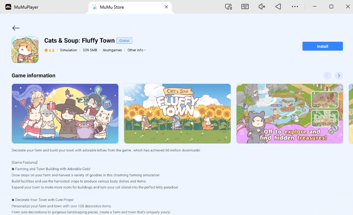This screenshot has height=215, width=353.
Task: Click the Global region tag
Action: point(124,40)
